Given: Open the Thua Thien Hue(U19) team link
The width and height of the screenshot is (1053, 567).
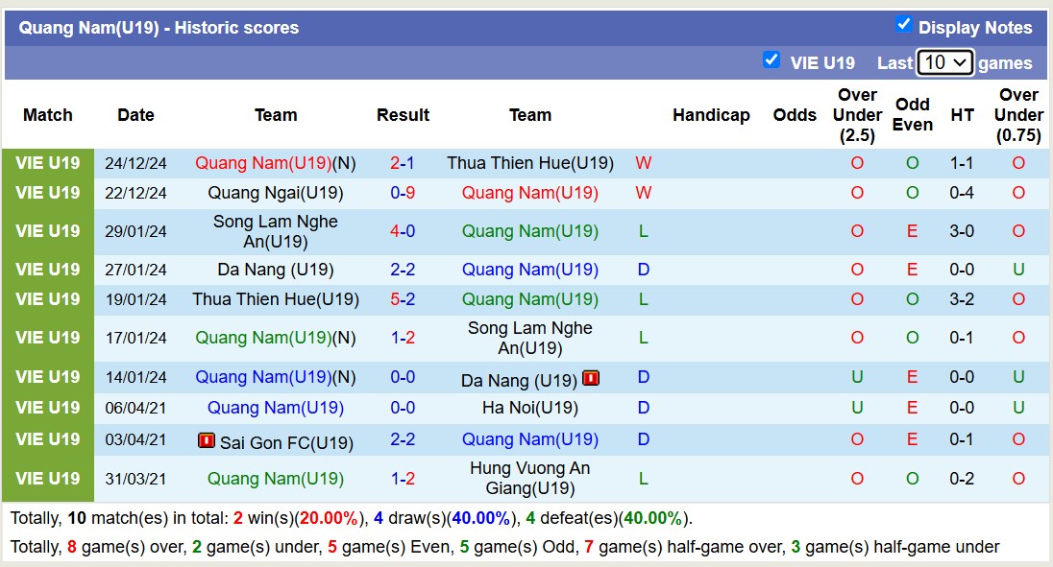Looking at the screenshot, I should (529, 162).
